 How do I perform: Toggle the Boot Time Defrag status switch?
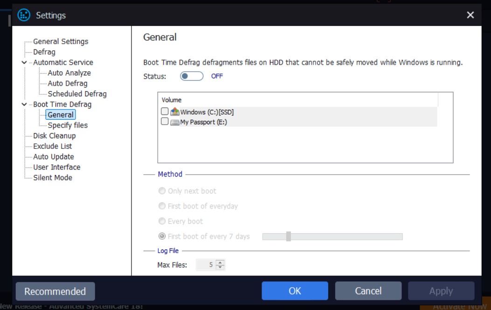pyautogui.click(x=192, y=76)
